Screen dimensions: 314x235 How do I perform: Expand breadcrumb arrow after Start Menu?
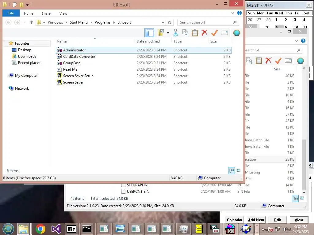tap(91, 22)
